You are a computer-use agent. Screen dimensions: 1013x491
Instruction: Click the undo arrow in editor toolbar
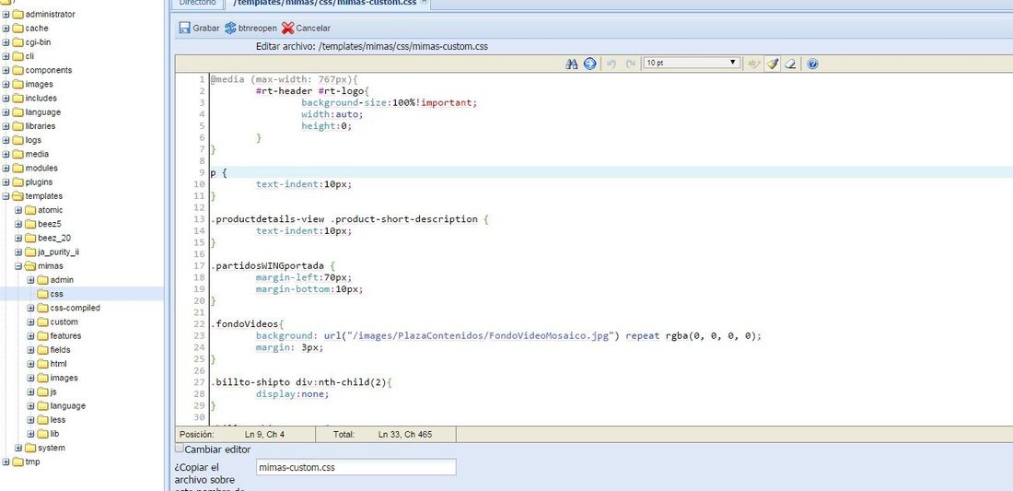pyautogui.click(x=611, y=64)
